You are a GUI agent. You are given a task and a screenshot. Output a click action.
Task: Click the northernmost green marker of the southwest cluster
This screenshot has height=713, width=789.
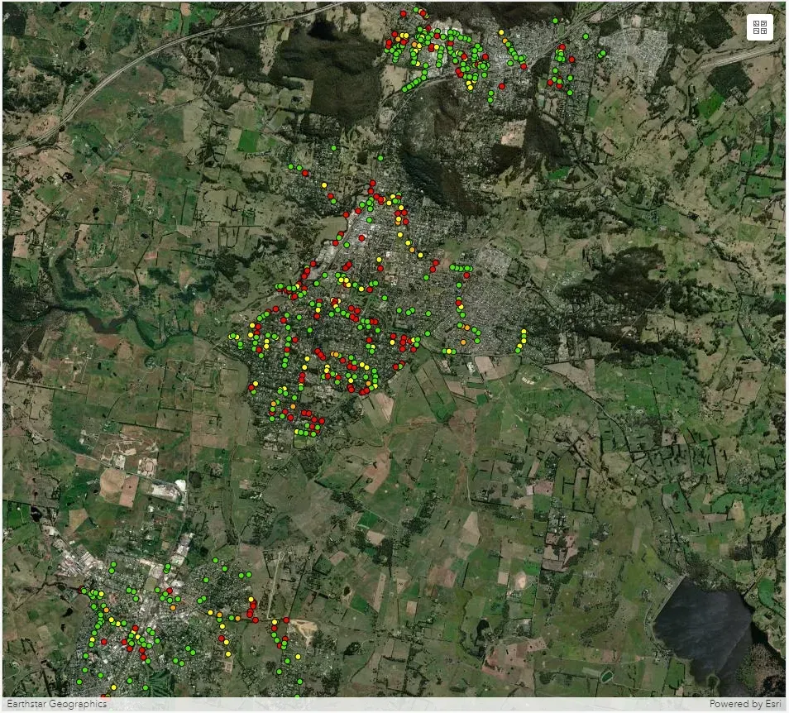point(214,560)
